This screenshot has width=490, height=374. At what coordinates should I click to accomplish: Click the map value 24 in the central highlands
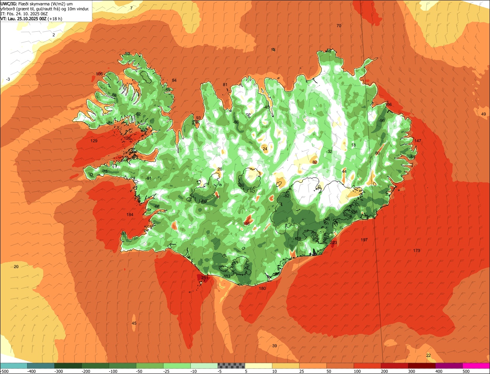[x=265, y=149]
